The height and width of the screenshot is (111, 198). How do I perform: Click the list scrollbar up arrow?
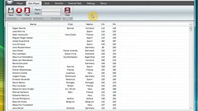191,24
